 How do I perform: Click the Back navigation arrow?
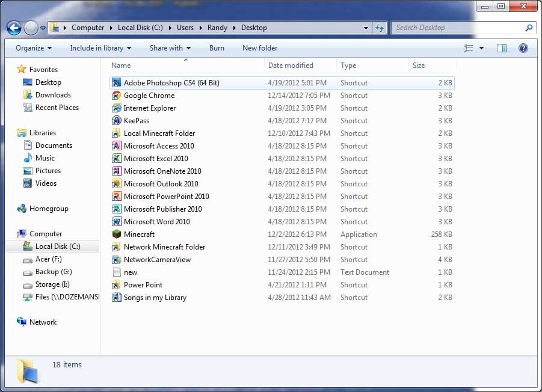tap(14, 28)
